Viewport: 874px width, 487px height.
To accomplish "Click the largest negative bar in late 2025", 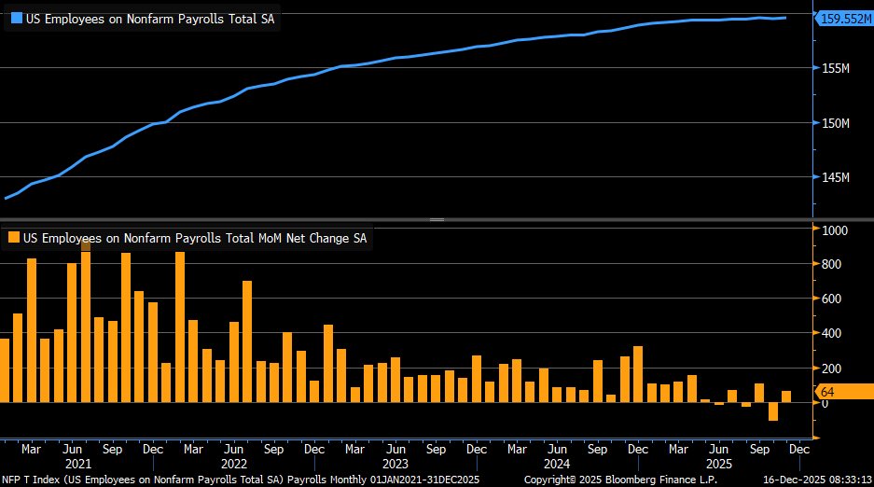I will [773, 411].
